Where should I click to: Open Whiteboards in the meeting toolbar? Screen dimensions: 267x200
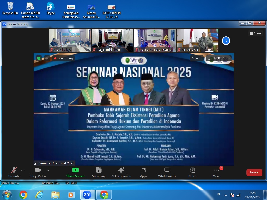pyautogui.click(x=167, y=170)
